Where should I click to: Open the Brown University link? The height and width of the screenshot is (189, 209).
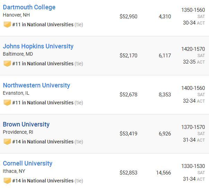26,124
